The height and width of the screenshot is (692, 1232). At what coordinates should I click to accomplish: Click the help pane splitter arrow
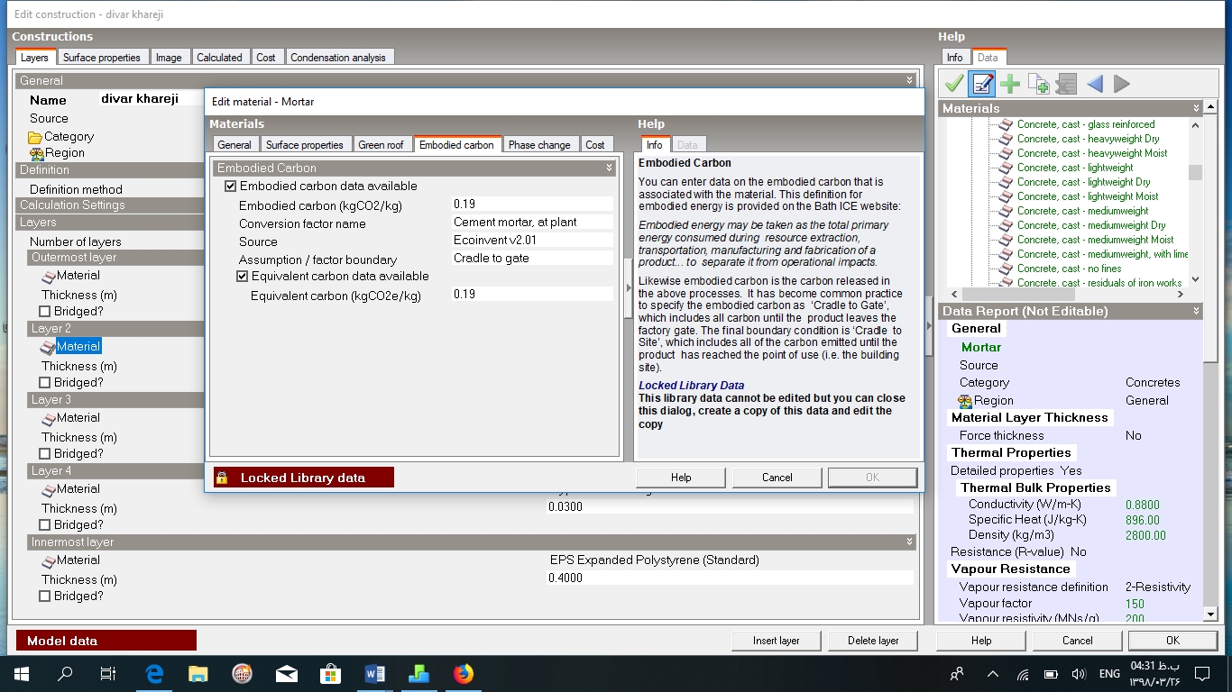[628, 288]
